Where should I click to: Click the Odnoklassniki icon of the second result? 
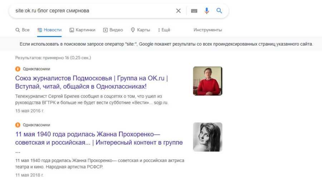click(18, 125)
